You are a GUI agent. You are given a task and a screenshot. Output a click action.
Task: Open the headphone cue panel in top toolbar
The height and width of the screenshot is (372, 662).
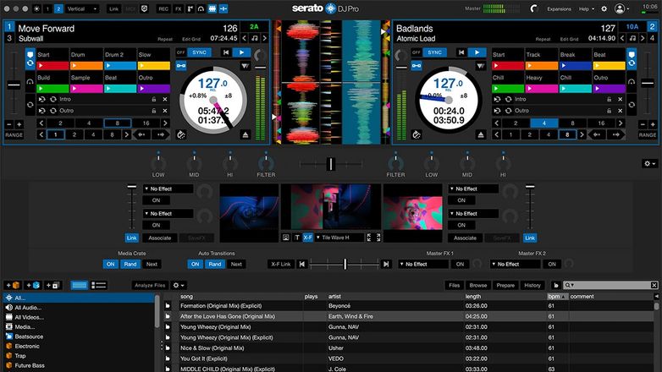point(201,8)
